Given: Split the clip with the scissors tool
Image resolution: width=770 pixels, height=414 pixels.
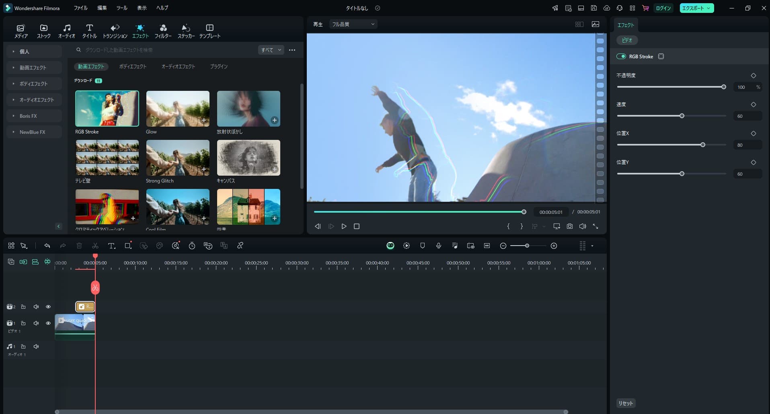Looking at the screenshot, I should click(x=95, y=246).
